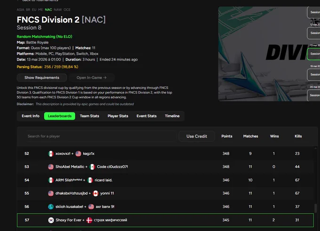Click Mexico flag beside Code cl0udzzz07!
Viewport: 320px width, 231px height.
coord(92,167)
